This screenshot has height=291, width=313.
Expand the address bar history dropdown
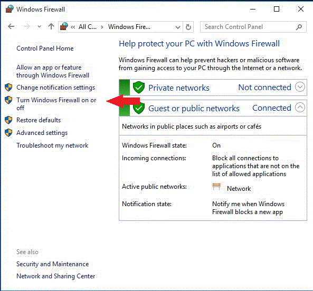(x=177, y=27)
